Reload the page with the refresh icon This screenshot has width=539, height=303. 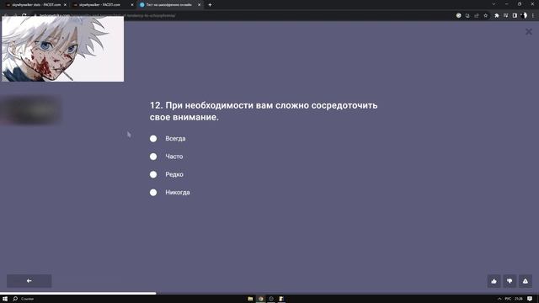coord(24,15)
